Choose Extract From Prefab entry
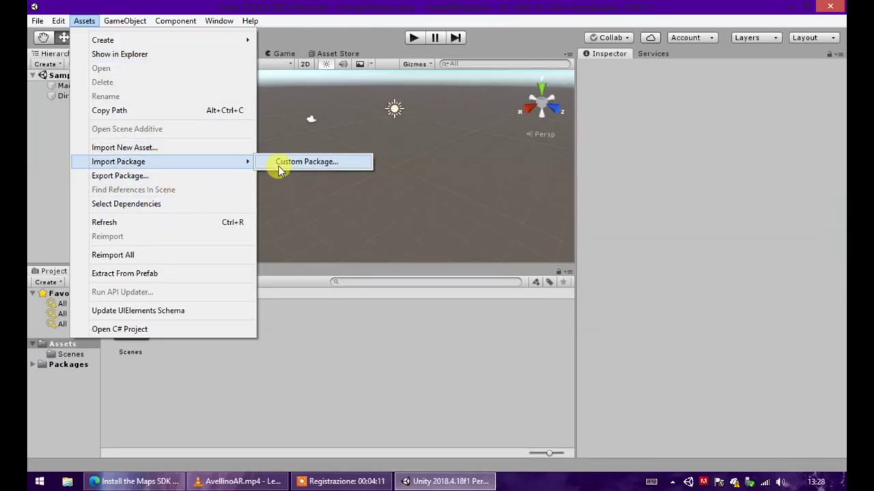Viewport: 874px width, 491px height. (x=164, y=273)
